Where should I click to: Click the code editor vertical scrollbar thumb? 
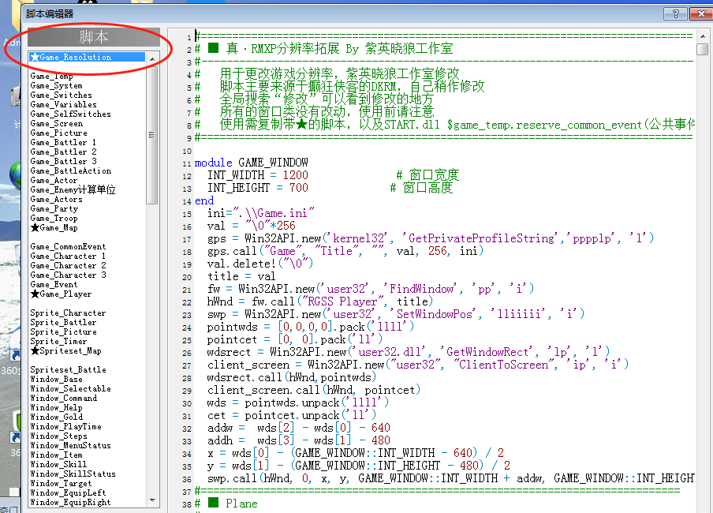[703, 49]
